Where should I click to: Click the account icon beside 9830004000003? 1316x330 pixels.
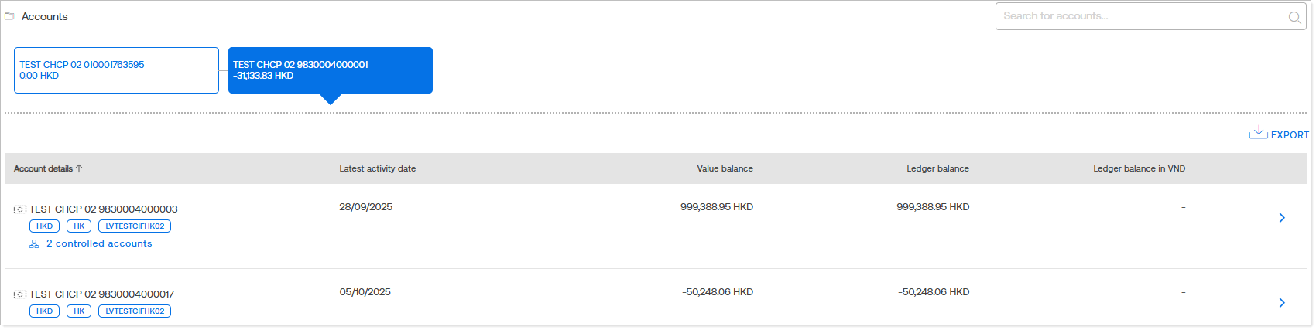click(20, 209)
